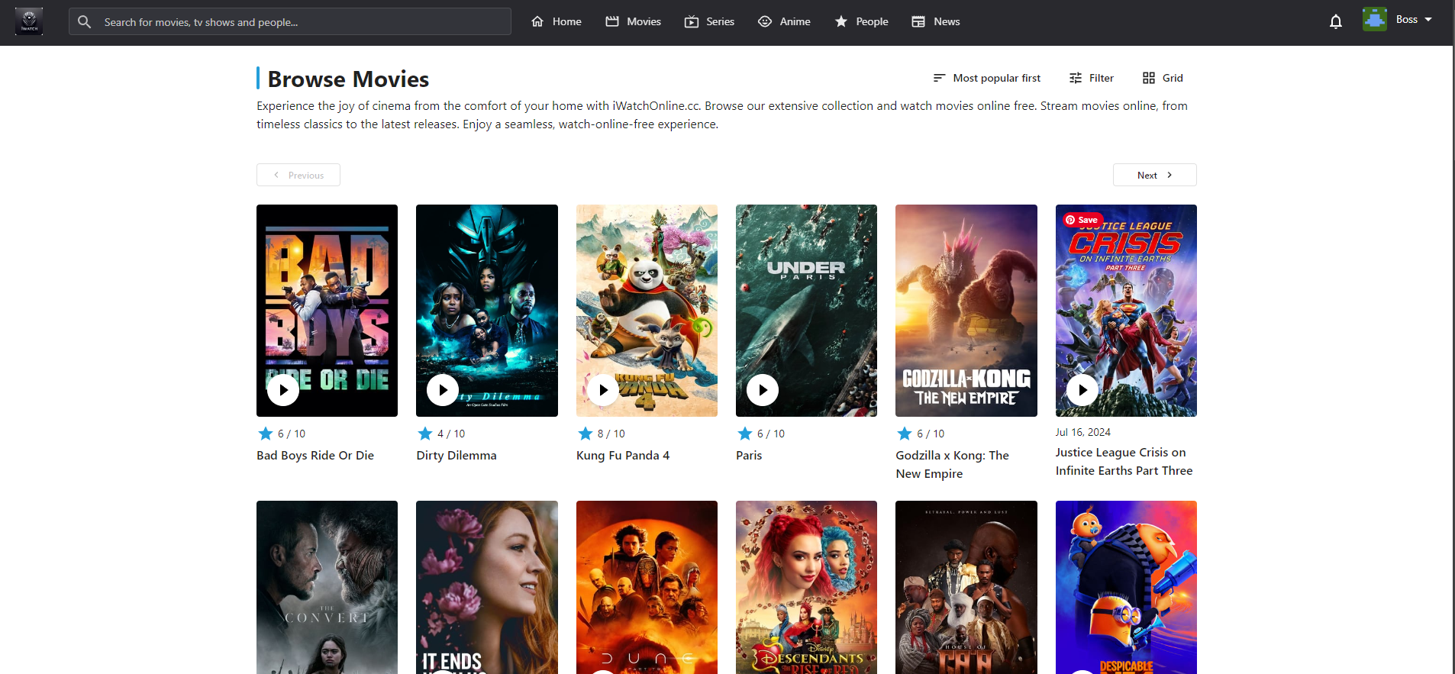Click the 4 / 10 rating text
Viewport: 1455px width, 674px height.
tap(451, 434)
